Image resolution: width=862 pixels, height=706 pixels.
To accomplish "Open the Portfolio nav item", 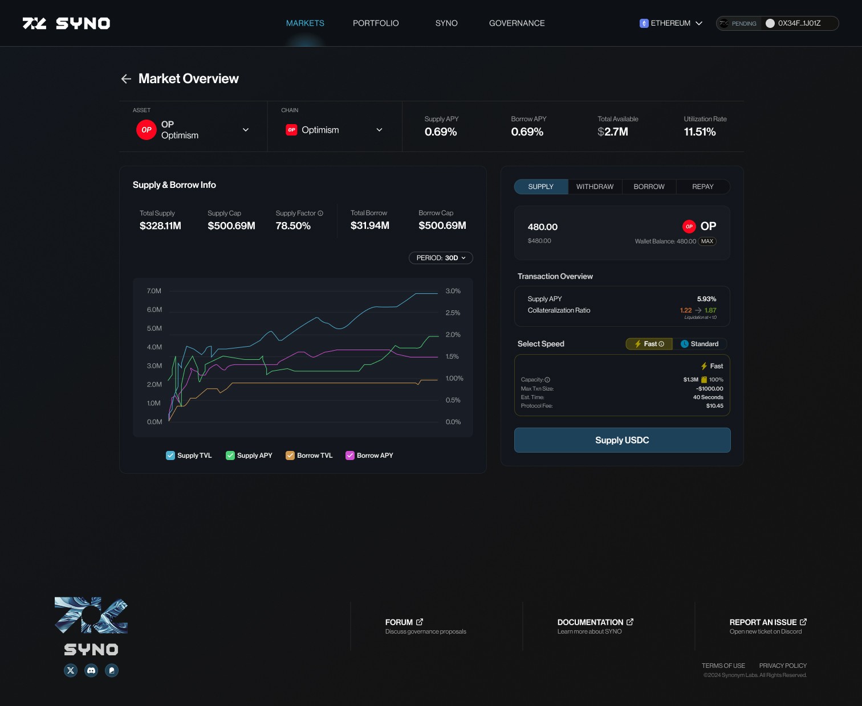I will tap(376, 23).
